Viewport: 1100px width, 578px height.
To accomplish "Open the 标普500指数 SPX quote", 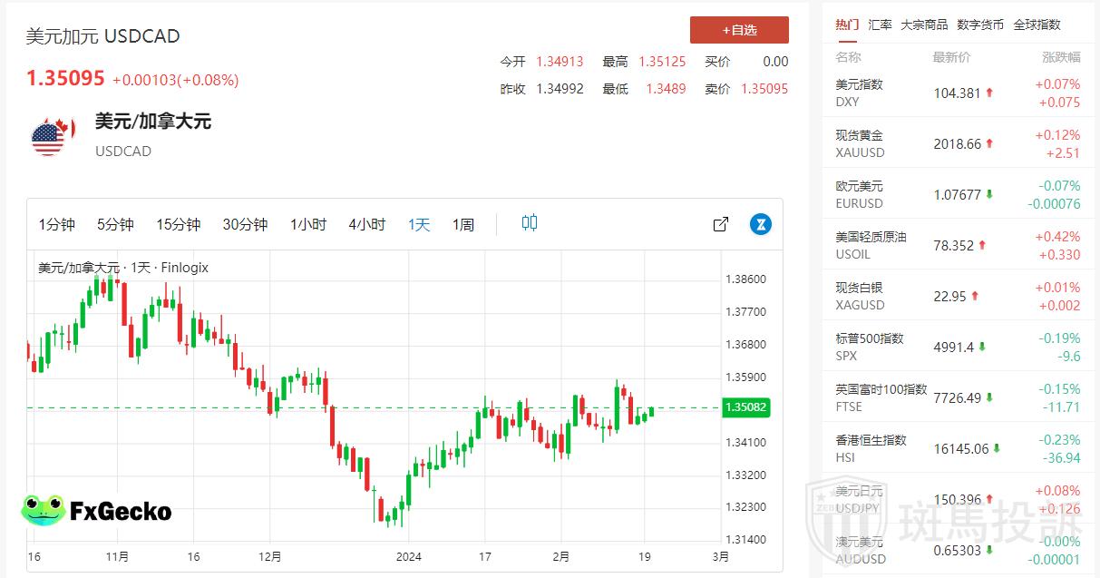I will [957, 347].
